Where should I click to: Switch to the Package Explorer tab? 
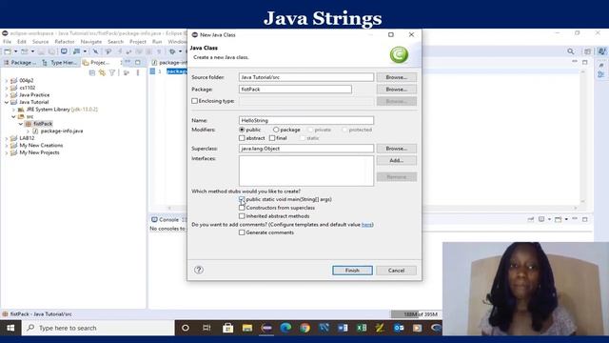(20, 62)
